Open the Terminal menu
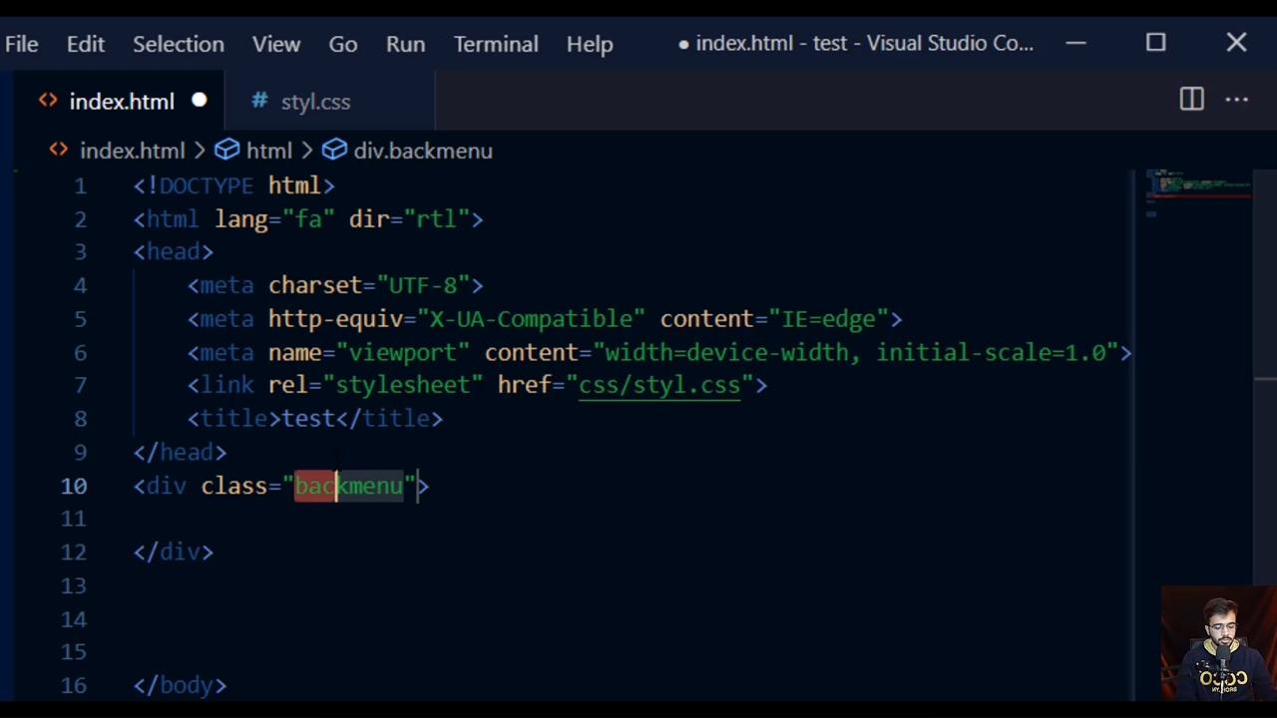The width and height of the screenshot is (1277, 718). (x=496, y=44)
